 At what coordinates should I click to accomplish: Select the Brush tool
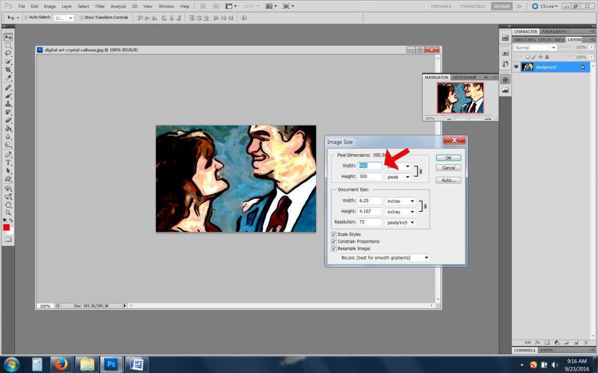(8, 95)
